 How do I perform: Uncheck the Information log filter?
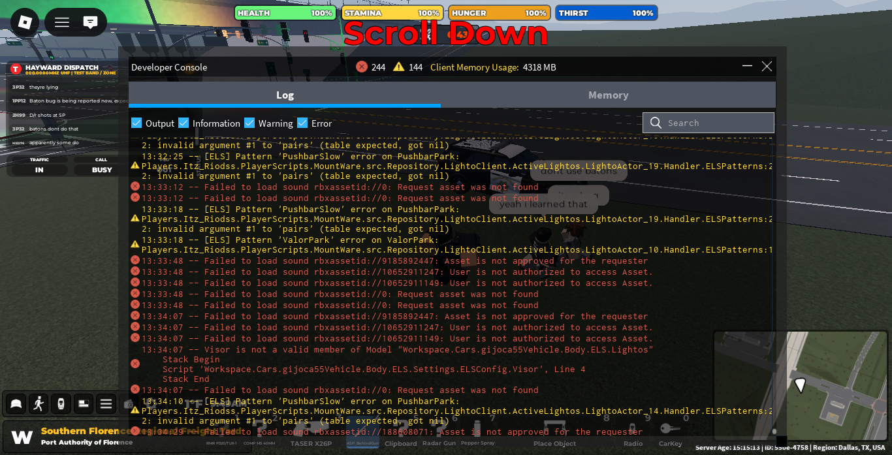point(183,123)
